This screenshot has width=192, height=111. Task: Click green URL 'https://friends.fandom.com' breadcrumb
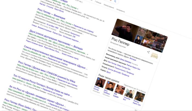pos(28,69)
